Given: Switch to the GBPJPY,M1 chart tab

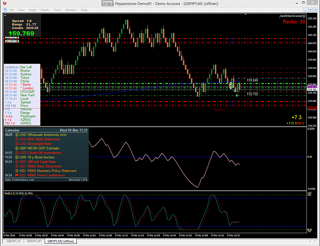Looking at the screenshot, I should pos(34,241).
